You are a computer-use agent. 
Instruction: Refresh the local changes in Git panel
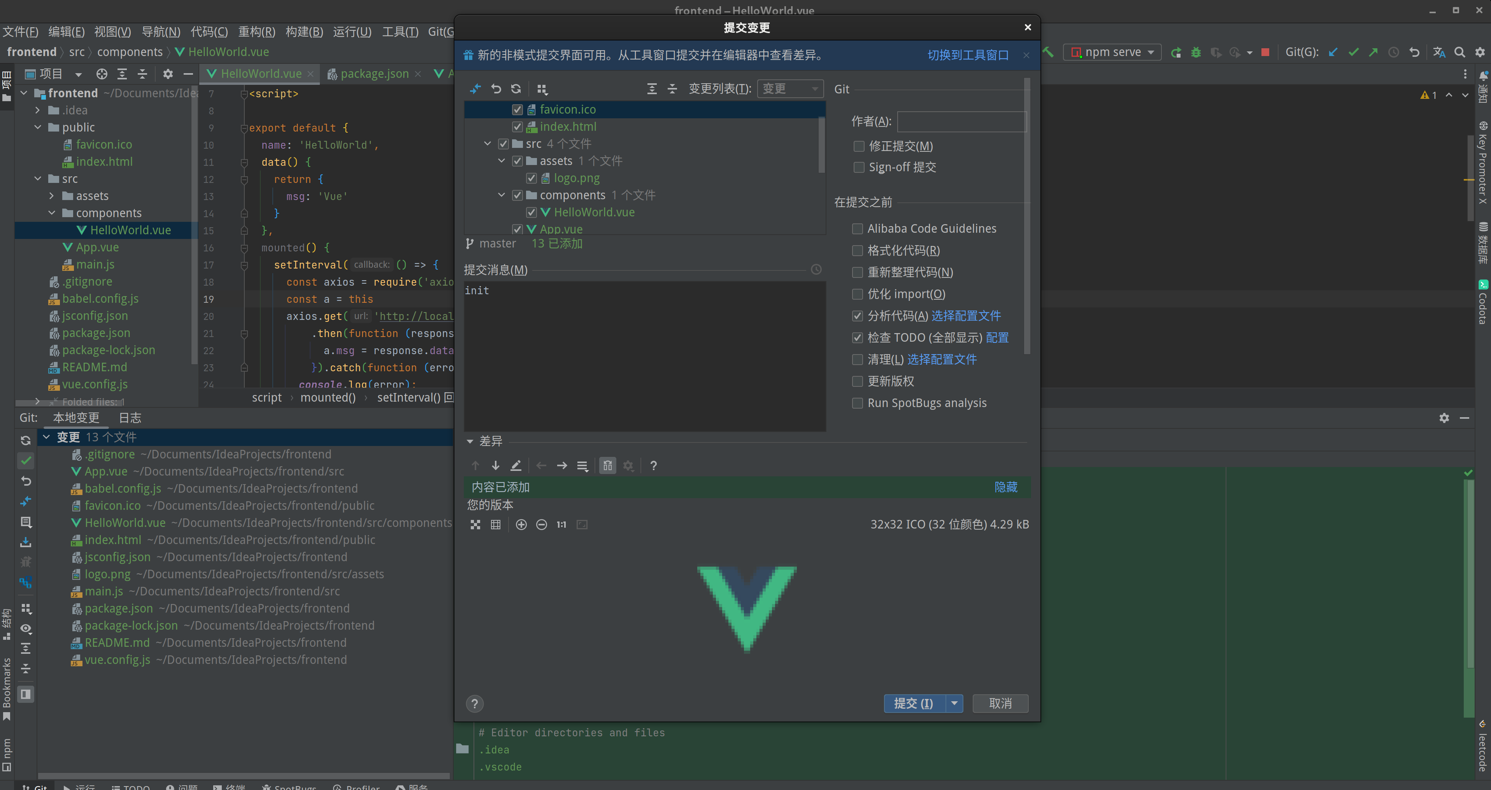(25, 441)
